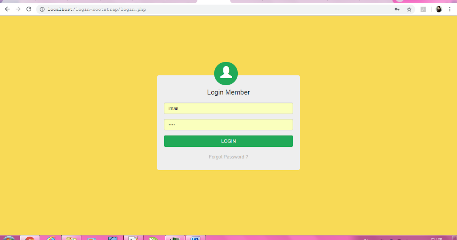Focus the password field with dots
Image resolution: width=457 pixels, height=240 pixels.
coord(228,125)
